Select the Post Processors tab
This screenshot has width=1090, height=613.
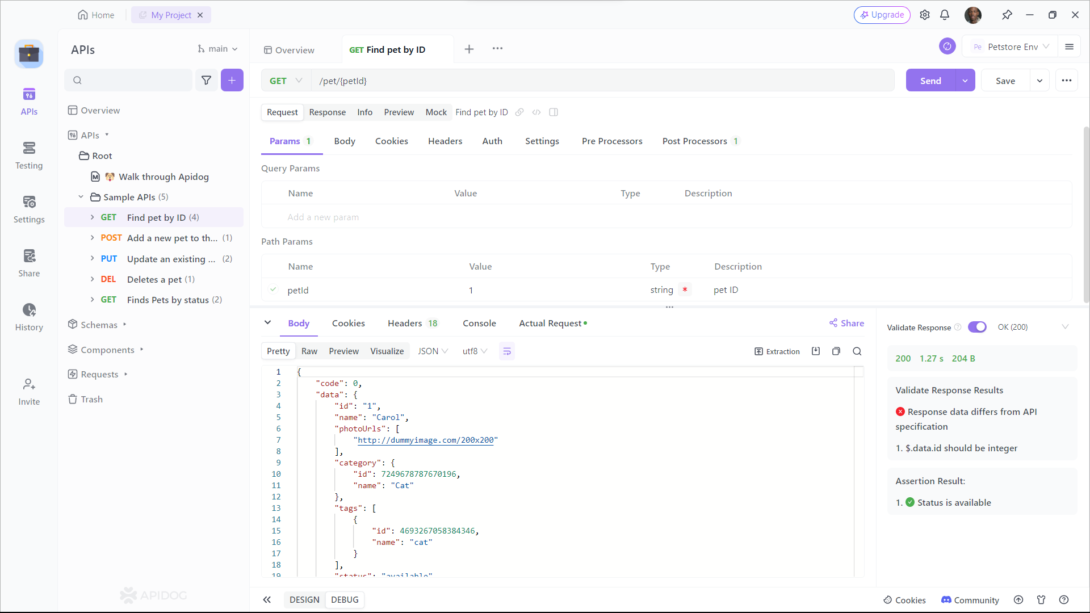(x=695, y=141)
